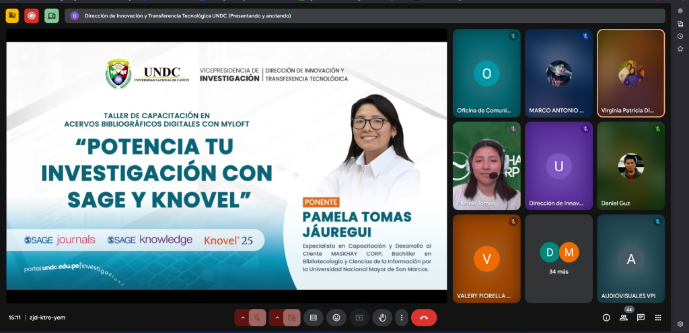Click the meeting code zjd-ktre-yem
689x333 pixels.
pyautogui.click(x=48, y=318)
